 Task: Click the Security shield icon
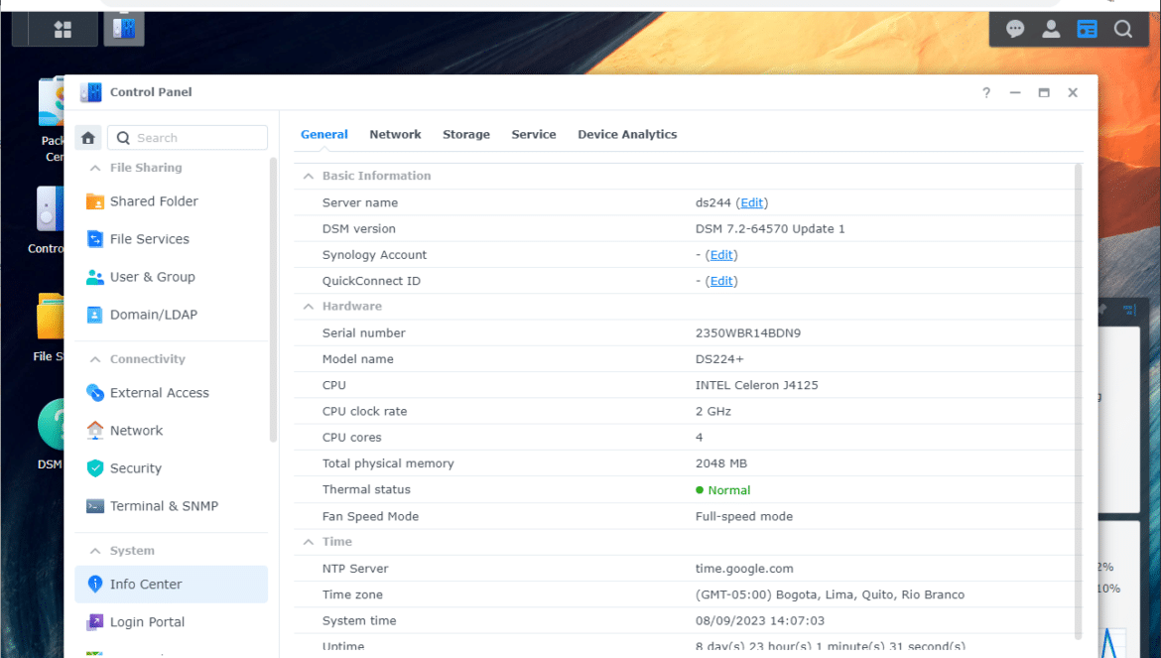pyautogui.click(x=95, y=468)
